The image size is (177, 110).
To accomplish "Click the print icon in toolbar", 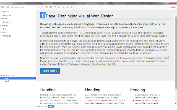I will tap(72, 7).
